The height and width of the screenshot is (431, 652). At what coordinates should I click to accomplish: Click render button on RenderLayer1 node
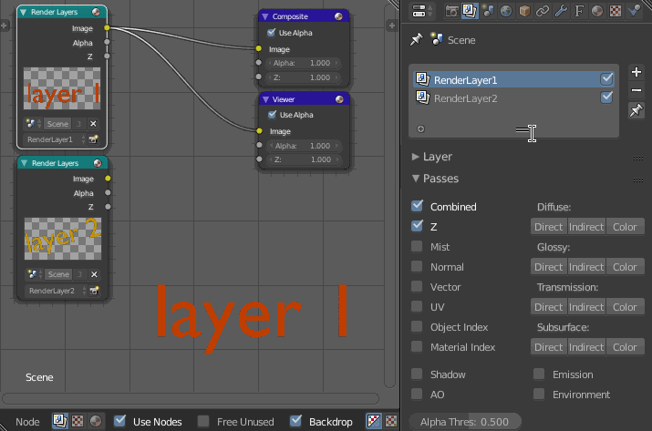coord(93,139)
